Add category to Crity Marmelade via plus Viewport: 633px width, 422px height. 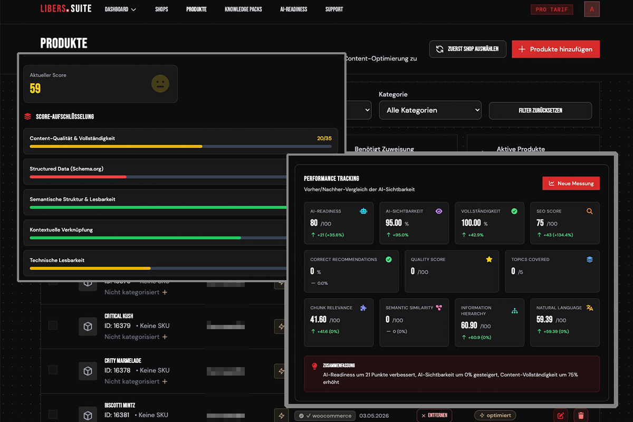pos(165,381)
